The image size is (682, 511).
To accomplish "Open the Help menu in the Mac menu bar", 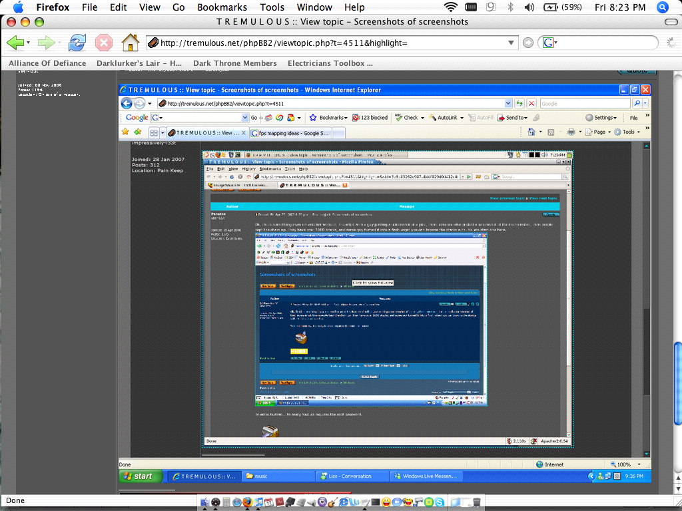I will point(354,7).
